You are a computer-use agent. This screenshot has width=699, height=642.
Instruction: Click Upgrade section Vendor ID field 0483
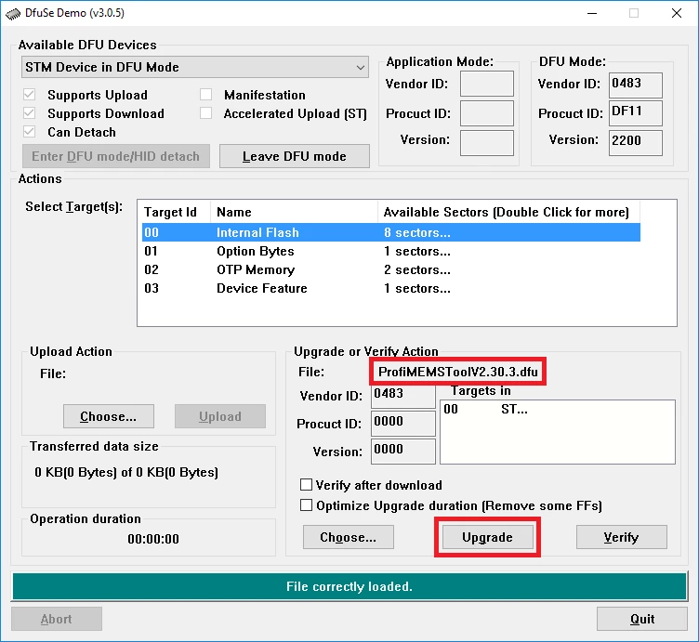[403, 396]
